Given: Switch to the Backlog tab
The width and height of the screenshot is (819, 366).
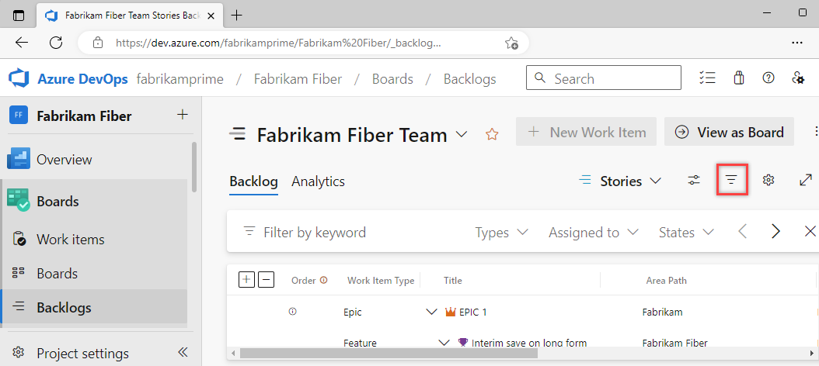Looking at the screenshot, I should [253, 181].
